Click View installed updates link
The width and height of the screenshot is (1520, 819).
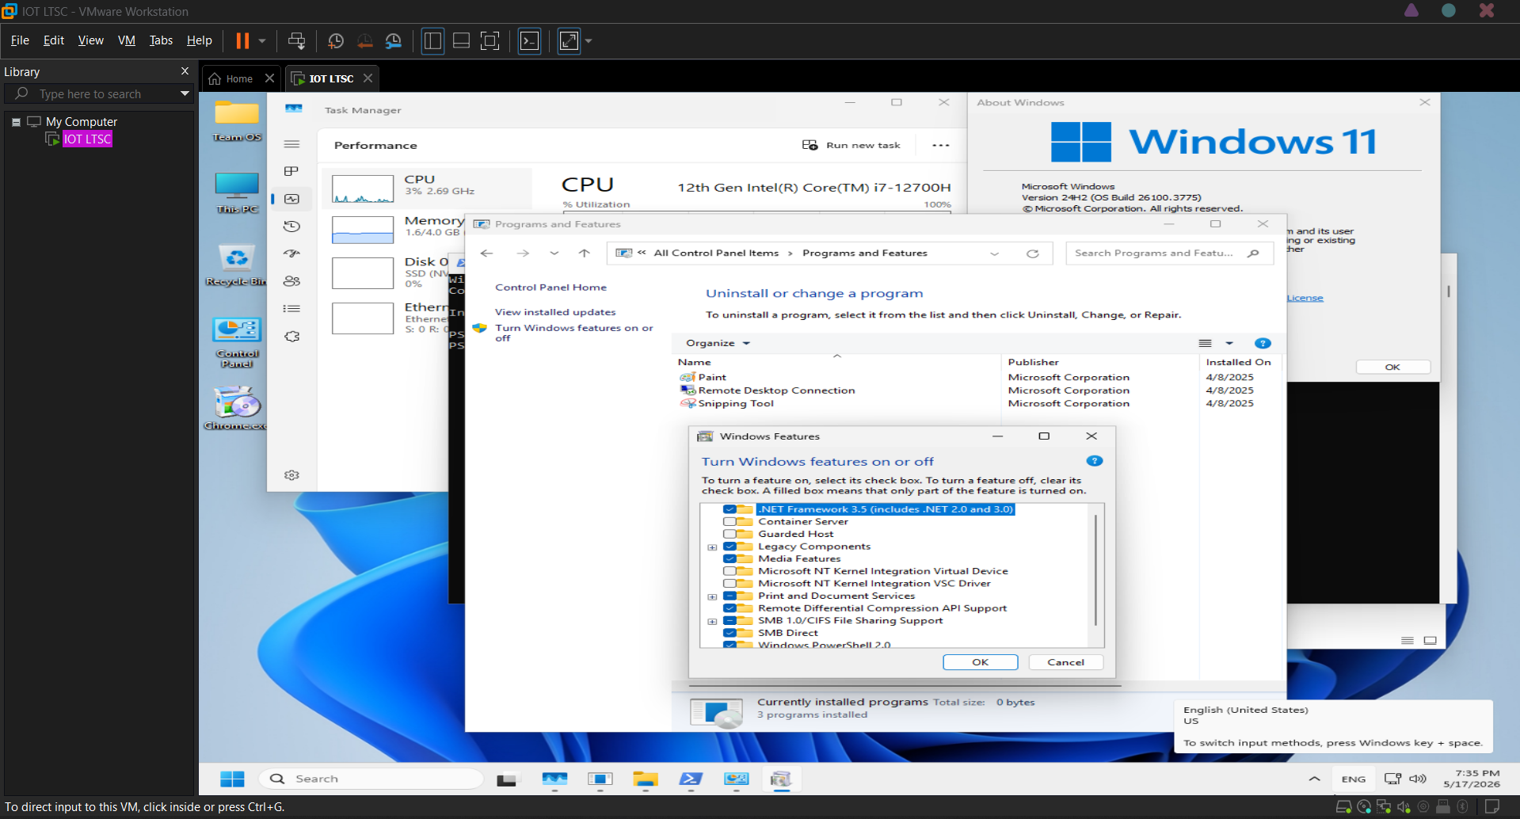pyautogui.click(x=555, y=312)
